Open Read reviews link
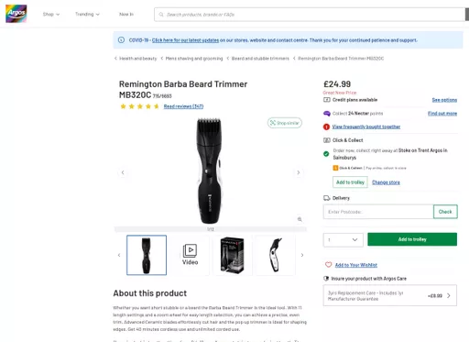469x342 pixels. click(x=183, y=106)
